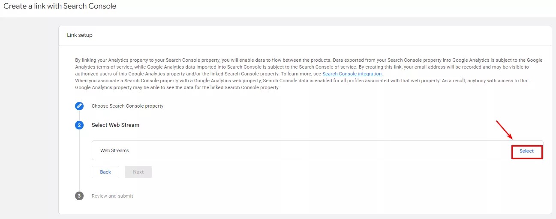Click the grayed-out Next button
Image resolution: width=556 pixels, height=219 pixels.
click(138, 172)
